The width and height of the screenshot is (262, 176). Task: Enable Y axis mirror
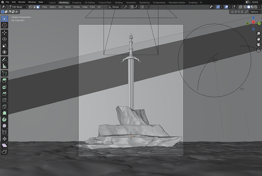239,12
